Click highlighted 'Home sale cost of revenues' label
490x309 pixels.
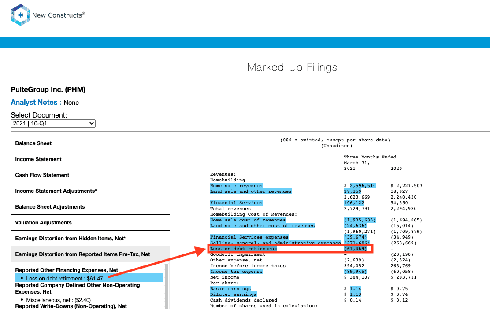pos(248,220)
